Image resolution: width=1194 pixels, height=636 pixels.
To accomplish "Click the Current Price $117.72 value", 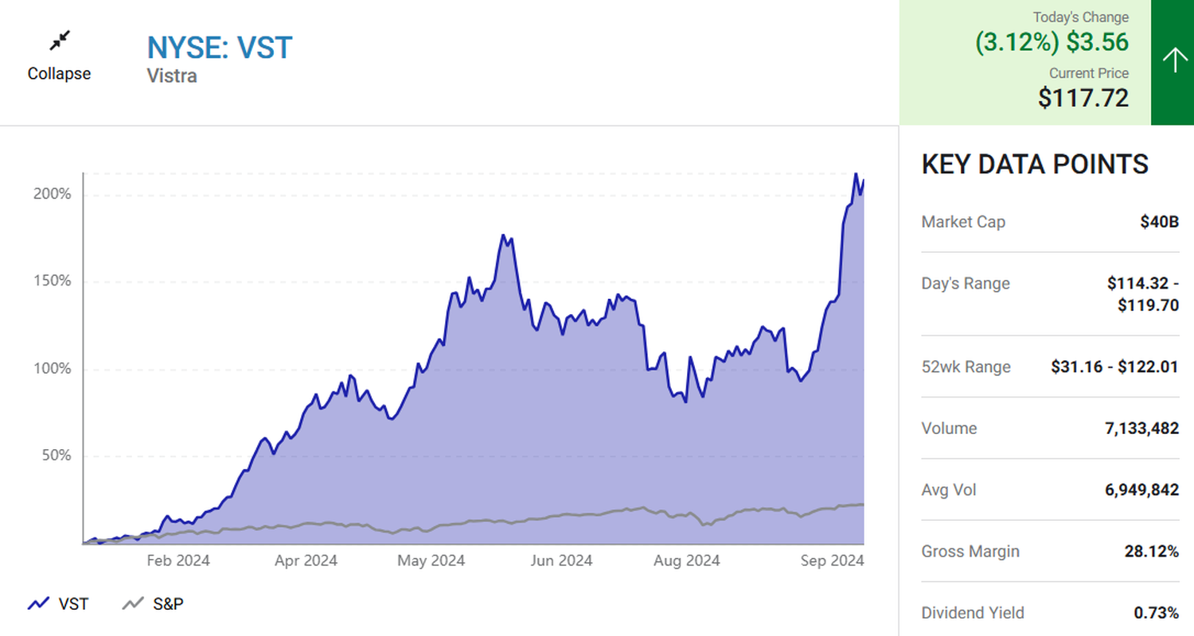I will [1083, 98].
